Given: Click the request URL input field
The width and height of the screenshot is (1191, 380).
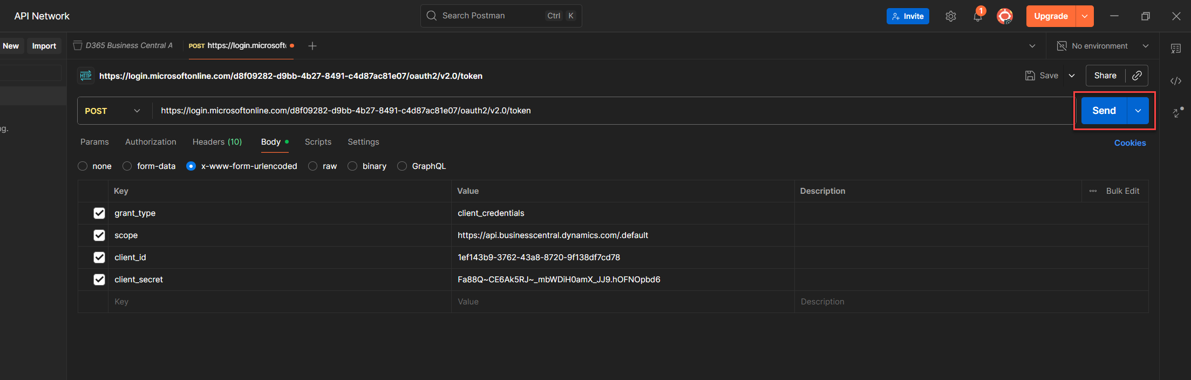Looking at the screenshot, I should pyautogui.click(x=612, y=111).
